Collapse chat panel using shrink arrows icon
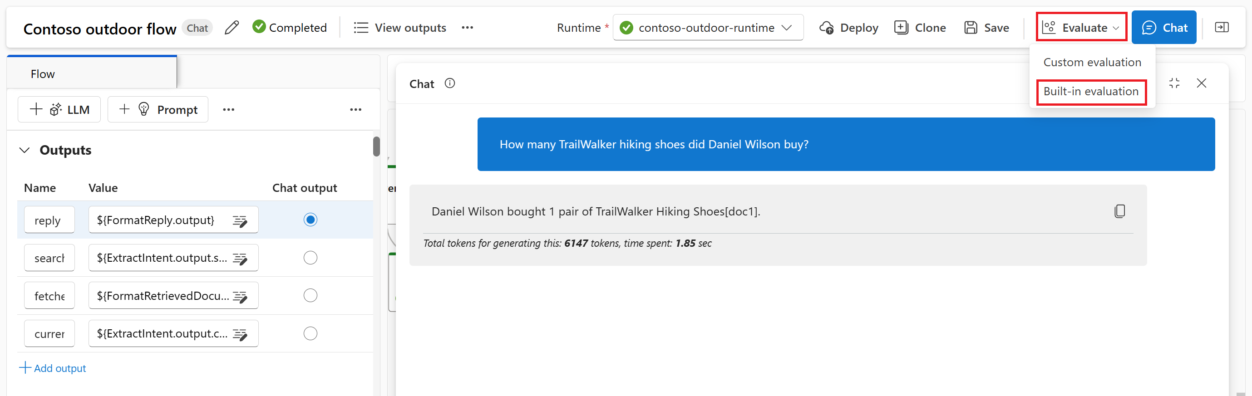 (1174, 83)
